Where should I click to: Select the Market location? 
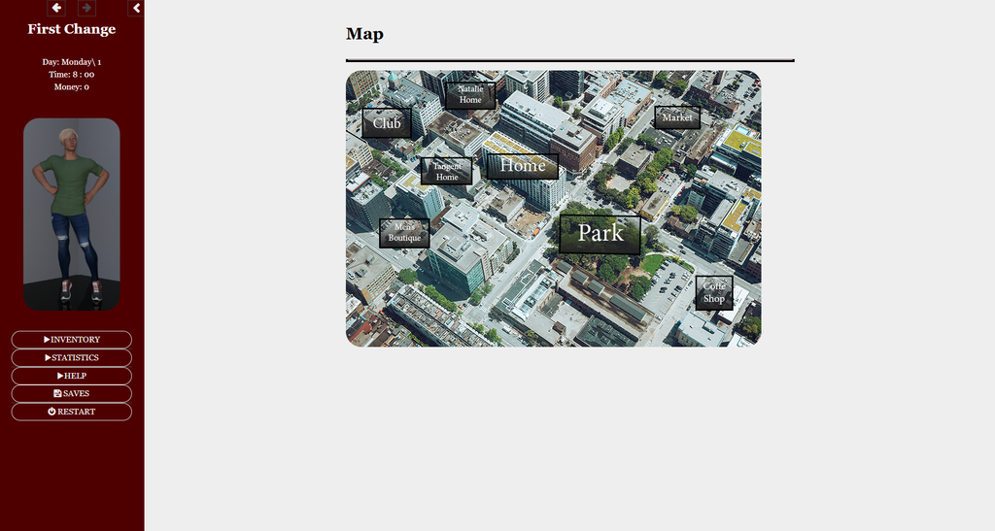tap(677, 117)
